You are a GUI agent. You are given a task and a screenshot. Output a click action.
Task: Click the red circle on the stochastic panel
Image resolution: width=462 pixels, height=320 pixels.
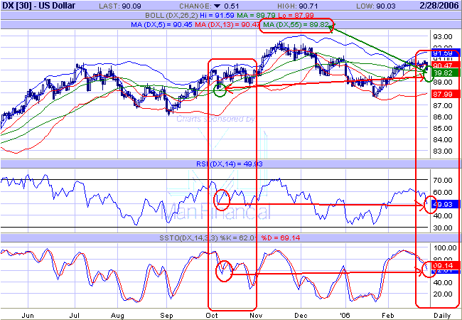pos(223,271)
